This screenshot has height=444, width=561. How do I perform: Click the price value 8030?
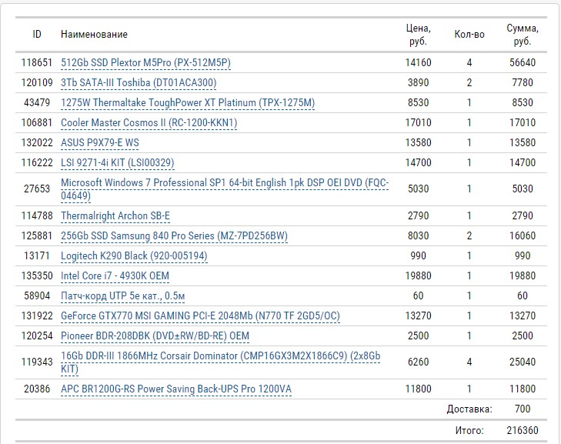(418, 235)
